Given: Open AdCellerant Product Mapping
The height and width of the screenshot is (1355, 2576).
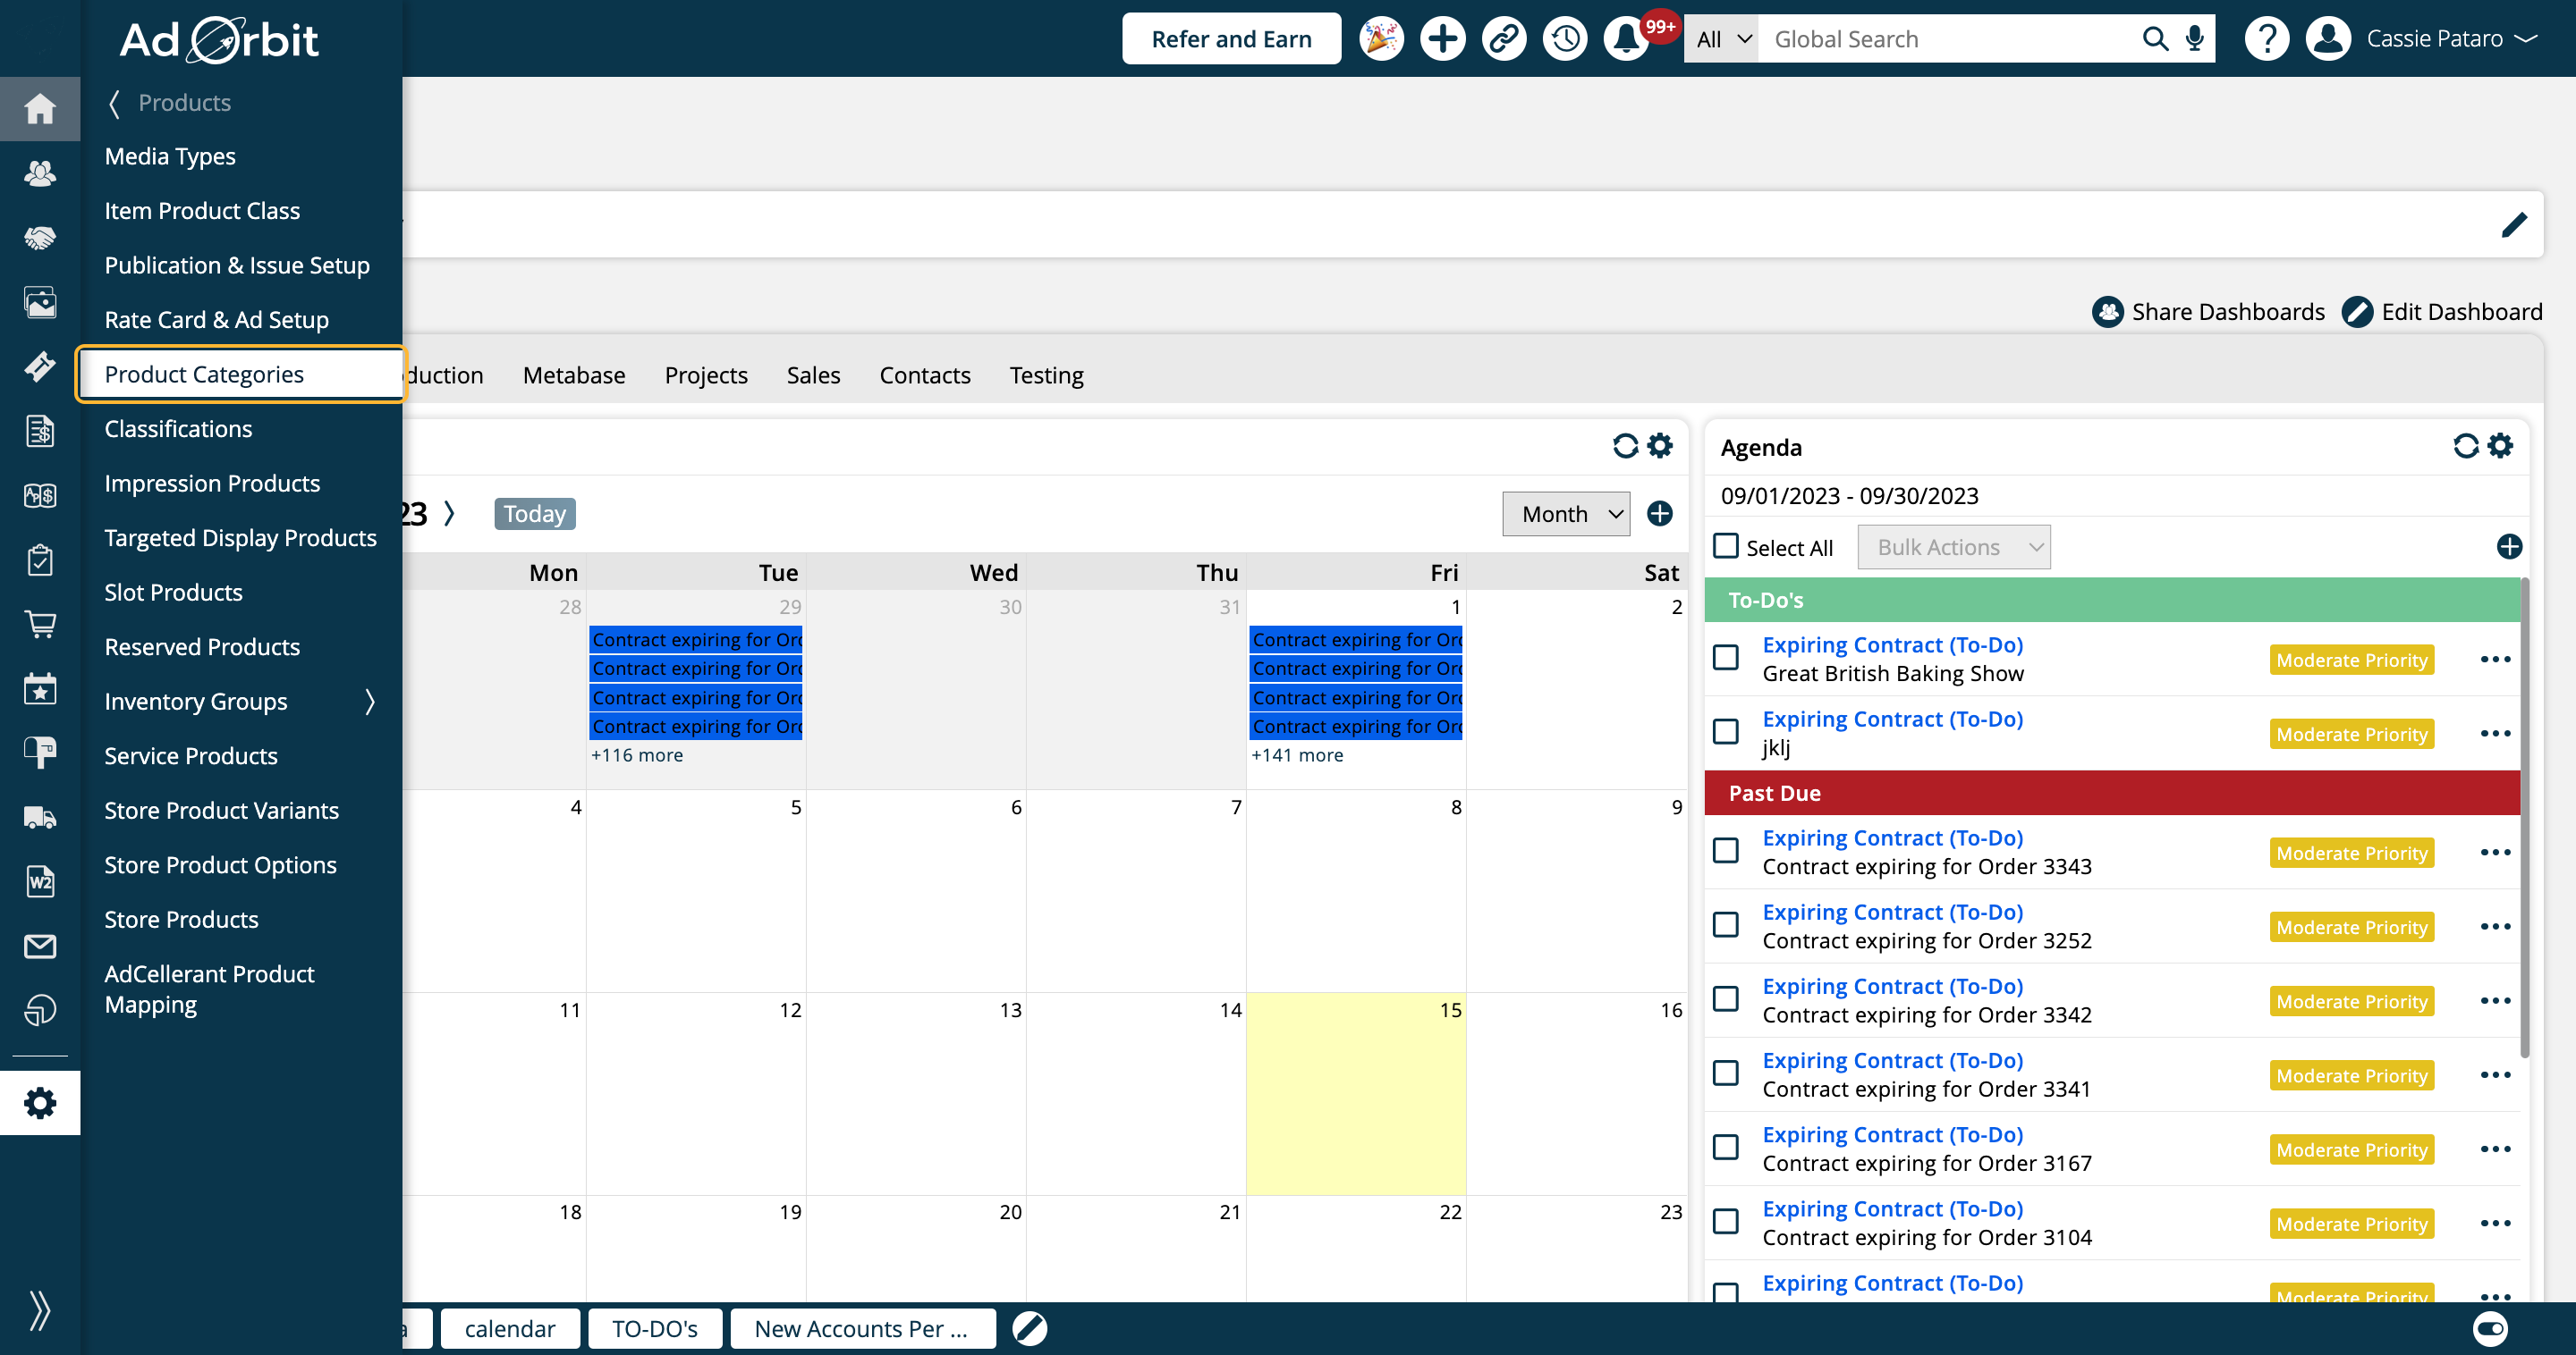Looking at the screenshot, I should pos(209,989).
